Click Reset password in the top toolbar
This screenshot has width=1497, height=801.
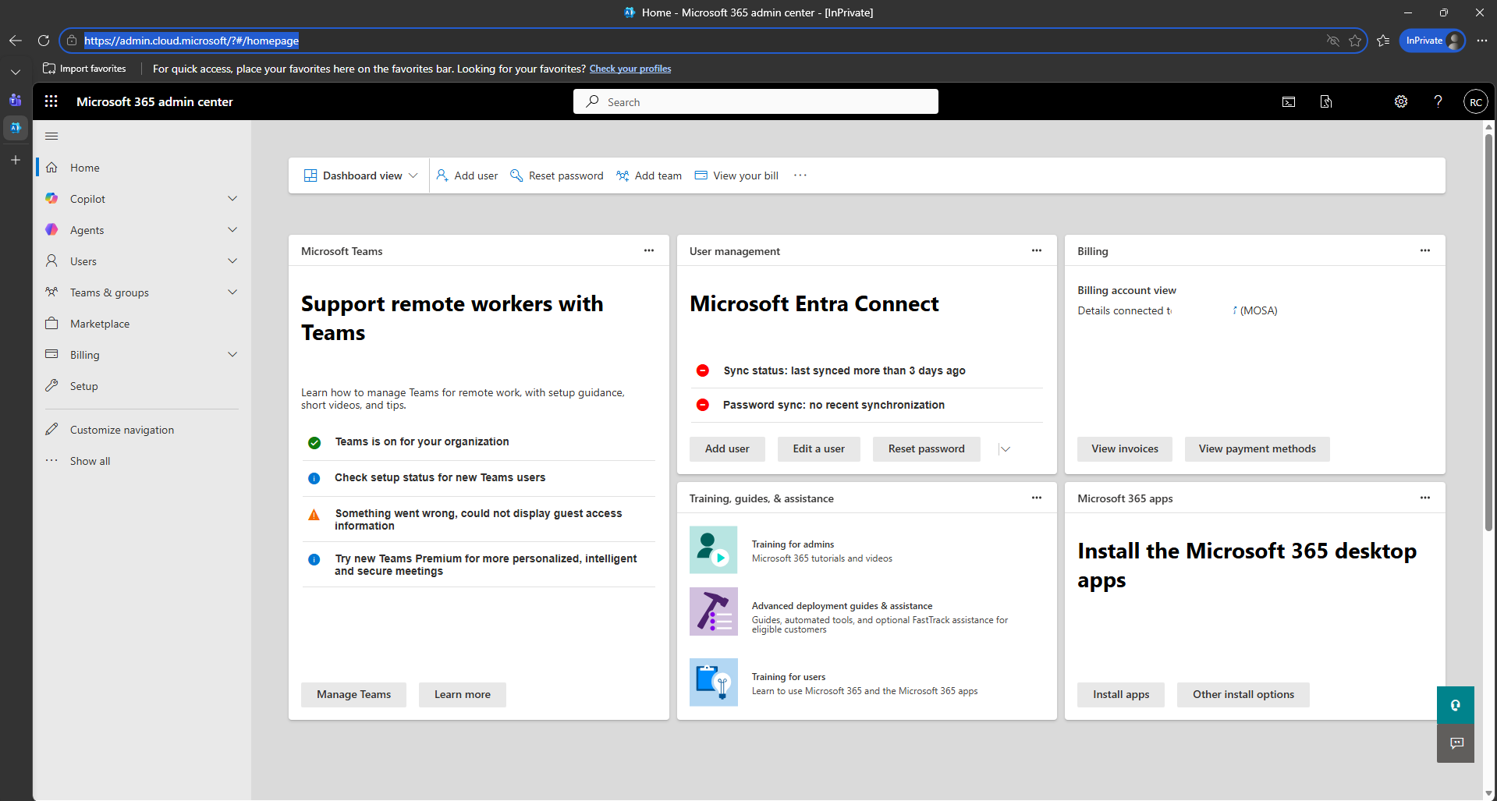tap(557, 175)
